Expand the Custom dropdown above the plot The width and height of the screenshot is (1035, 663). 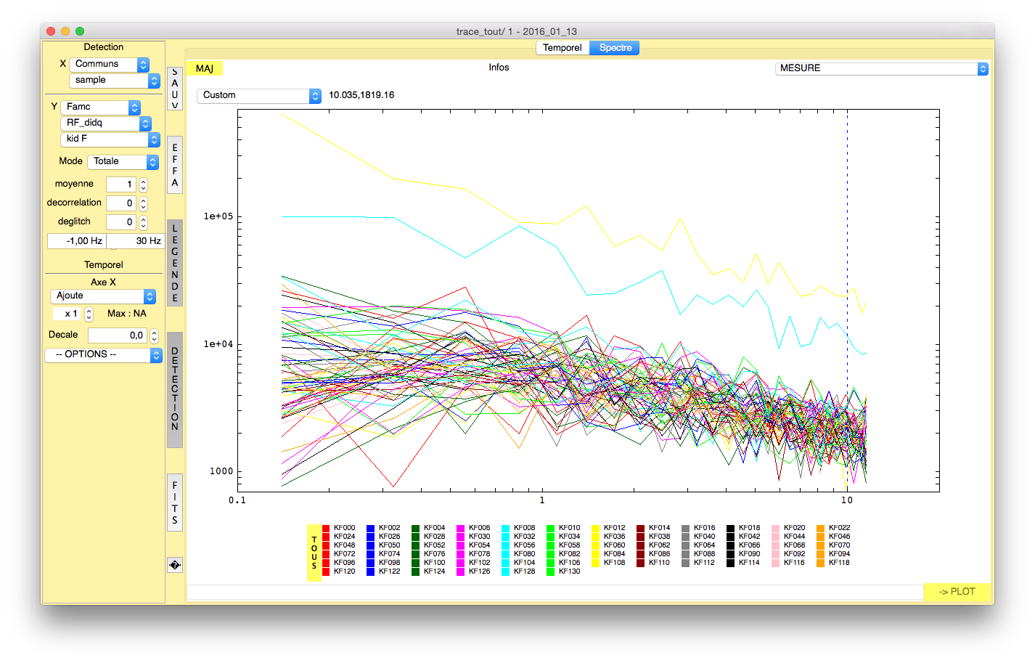point(258,96)
